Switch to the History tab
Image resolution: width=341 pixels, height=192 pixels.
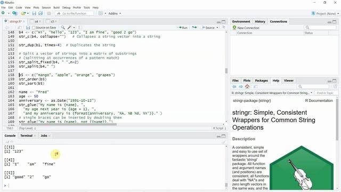click(x=260, y=21)
